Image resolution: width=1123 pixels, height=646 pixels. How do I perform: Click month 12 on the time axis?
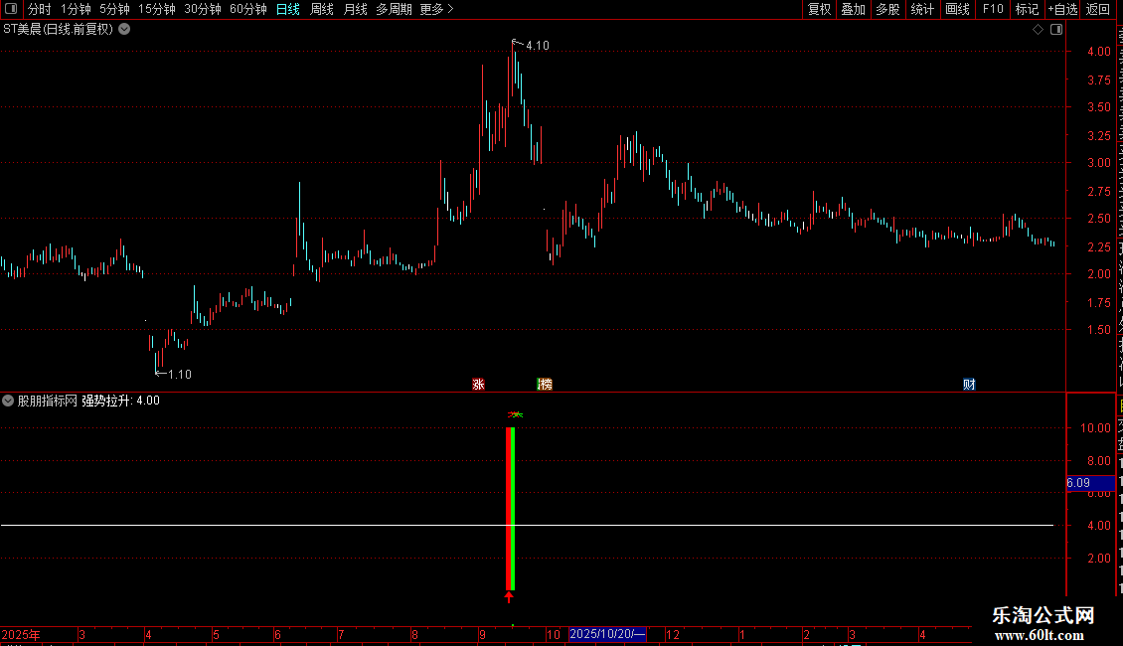point(673,635)
